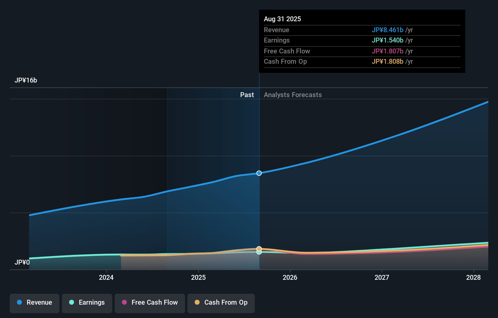Toggle the Free Cash Flow series off
The image size is (498, 318).
pos(150,303)
